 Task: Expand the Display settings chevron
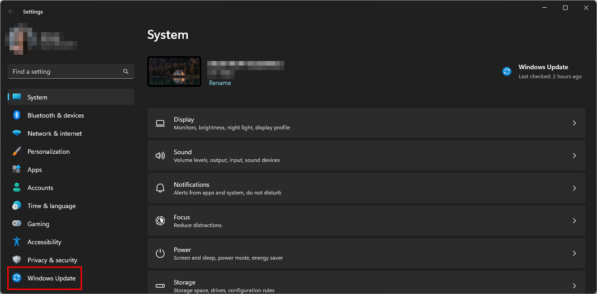574,123
